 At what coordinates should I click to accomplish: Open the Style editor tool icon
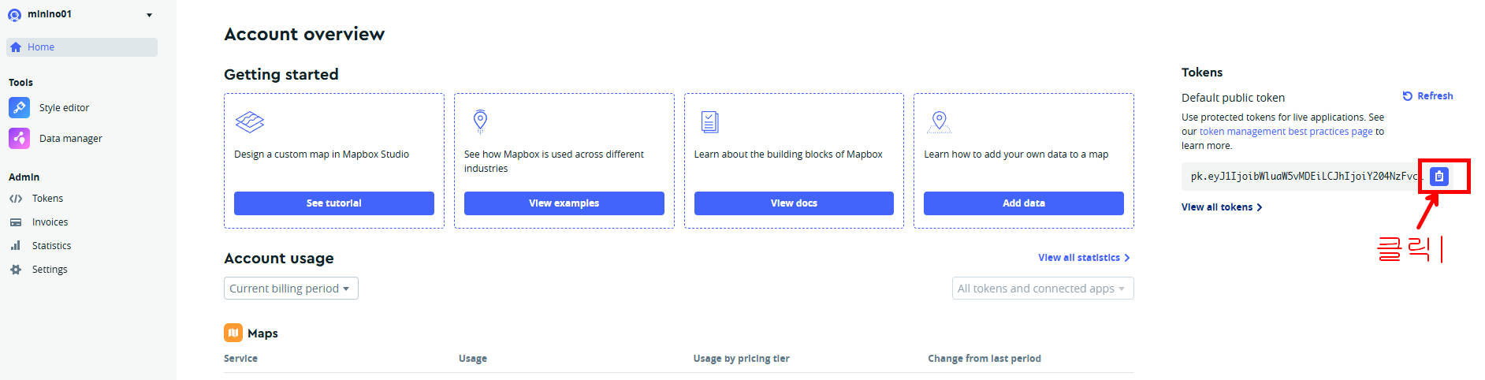pyautogui.click(x=19, y=107)
